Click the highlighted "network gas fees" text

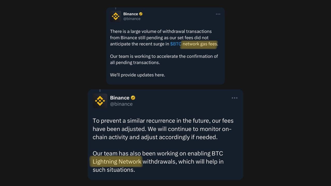point(200,44)
